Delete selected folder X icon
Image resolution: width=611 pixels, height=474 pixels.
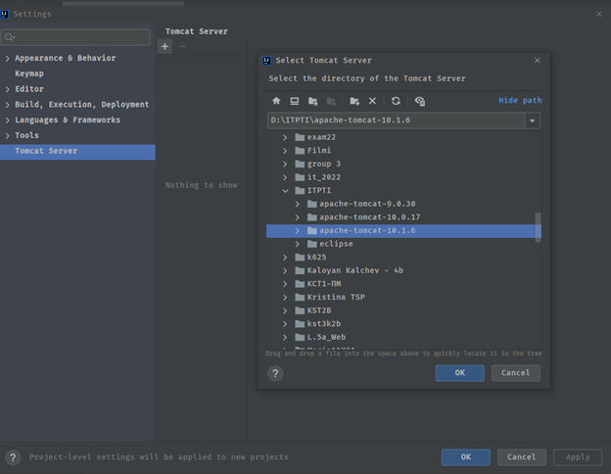[x=372, y=101]
